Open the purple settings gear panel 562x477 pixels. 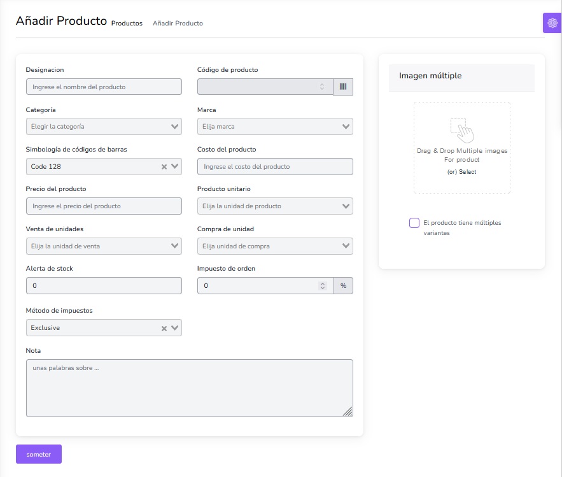552,23
